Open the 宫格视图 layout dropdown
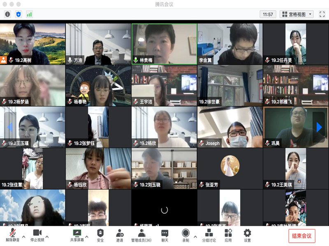Viewport: 329px width, 246px height. (297, 14)
